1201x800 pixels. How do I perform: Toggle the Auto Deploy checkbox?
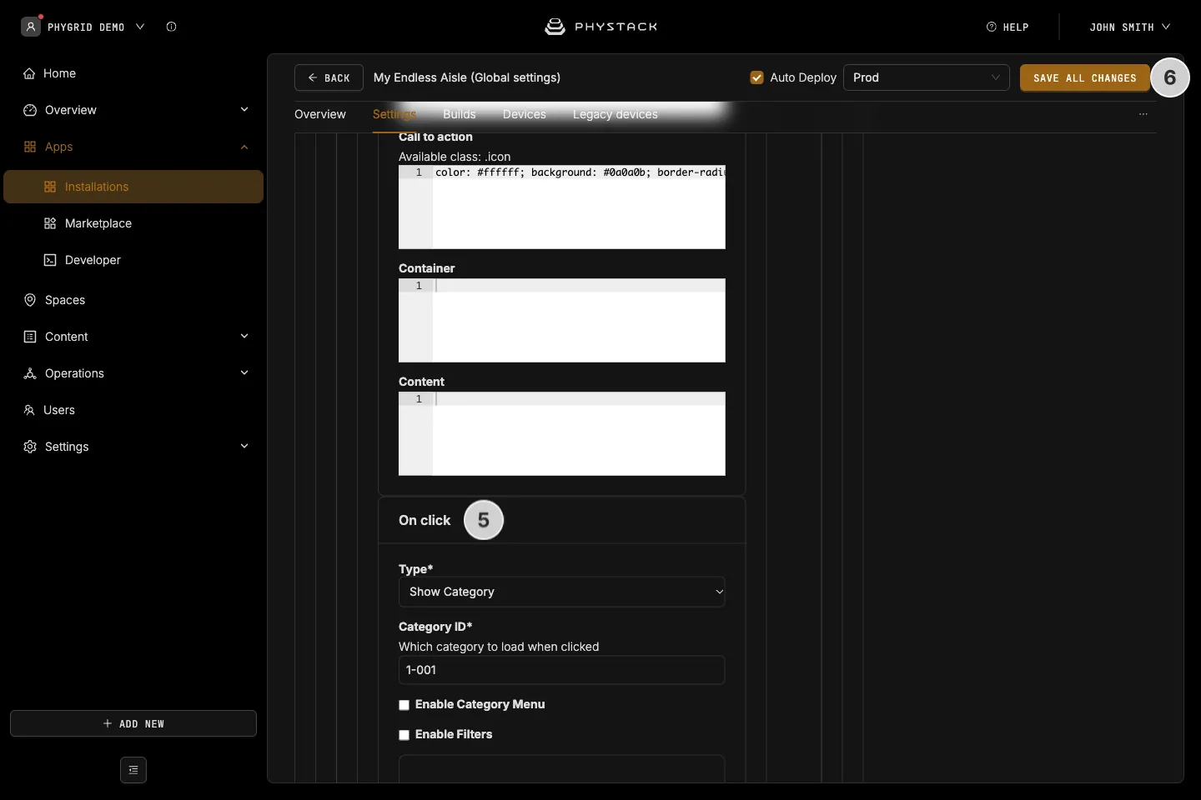coord(757,77)
